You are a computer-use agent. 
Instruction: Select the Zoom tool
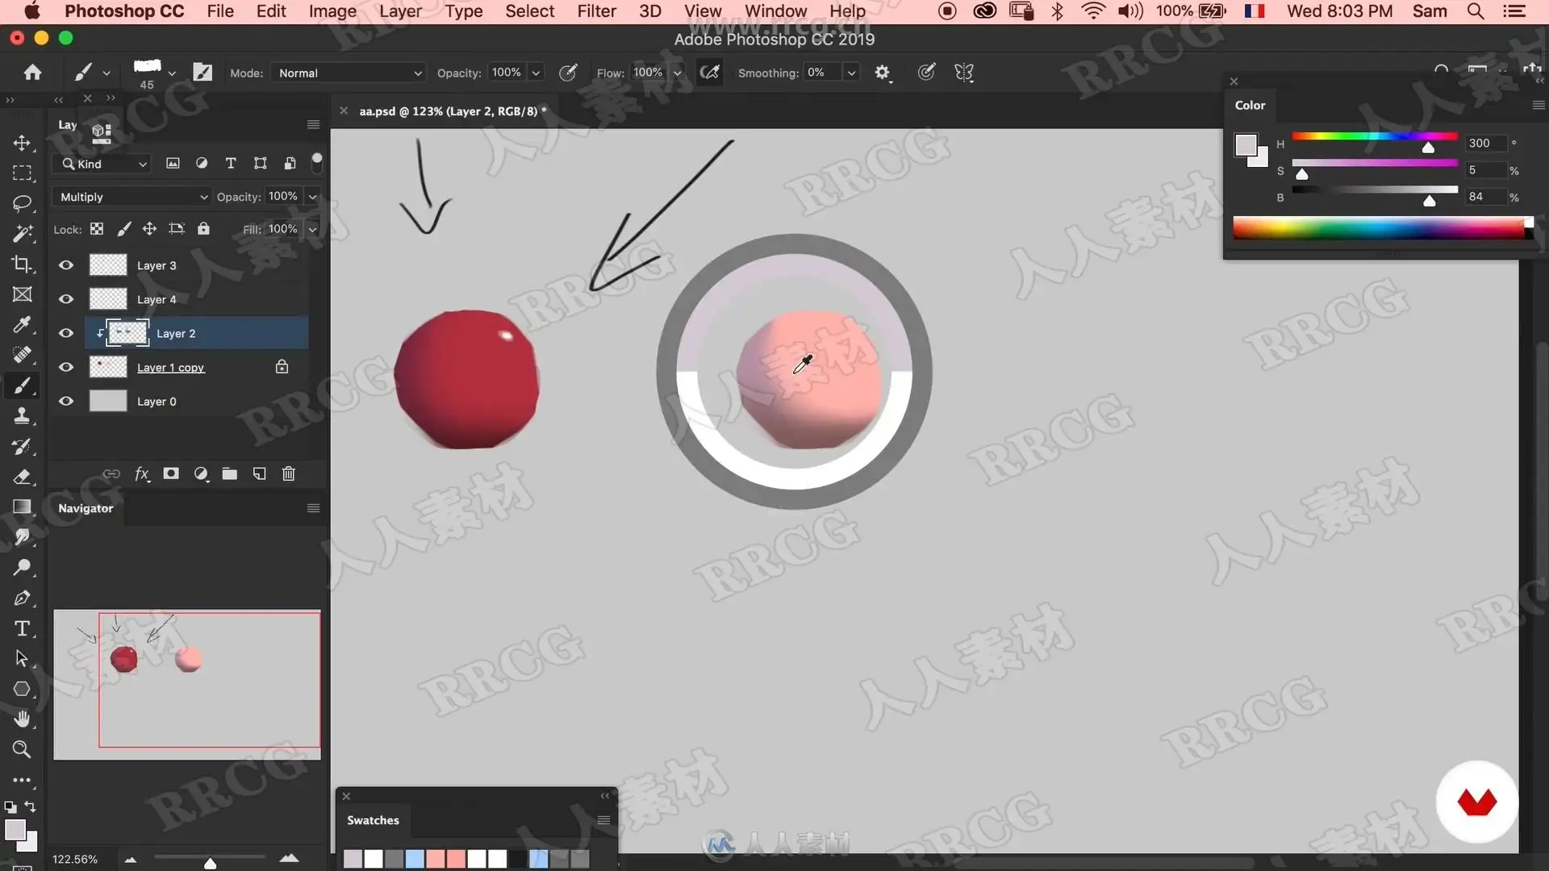22,749
